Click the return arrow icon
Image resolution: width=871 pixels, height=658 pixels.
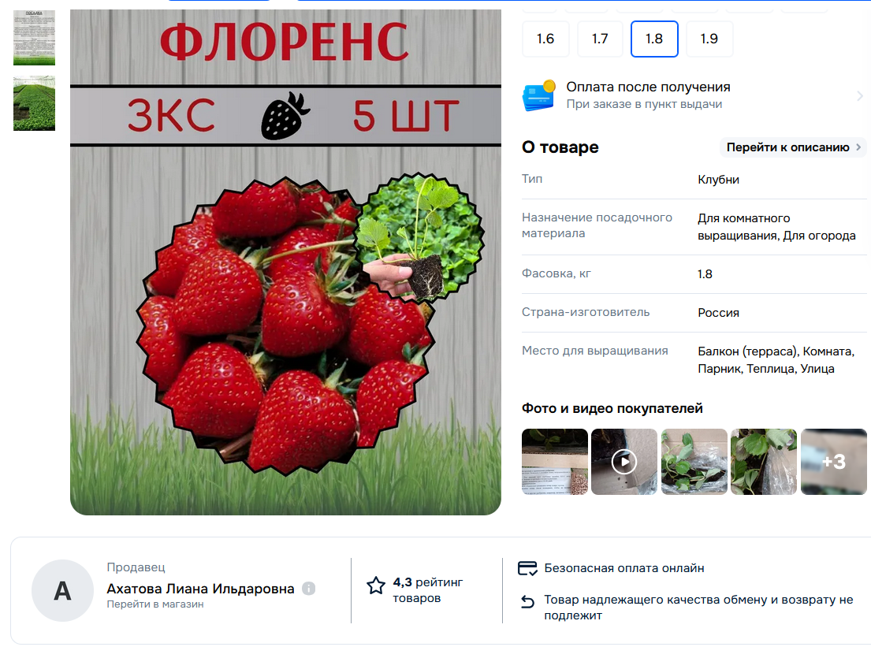(x=527, y=601)
